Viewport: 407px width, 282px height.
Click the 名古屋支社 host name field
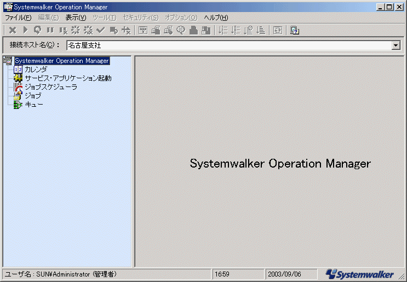(229, 45)
